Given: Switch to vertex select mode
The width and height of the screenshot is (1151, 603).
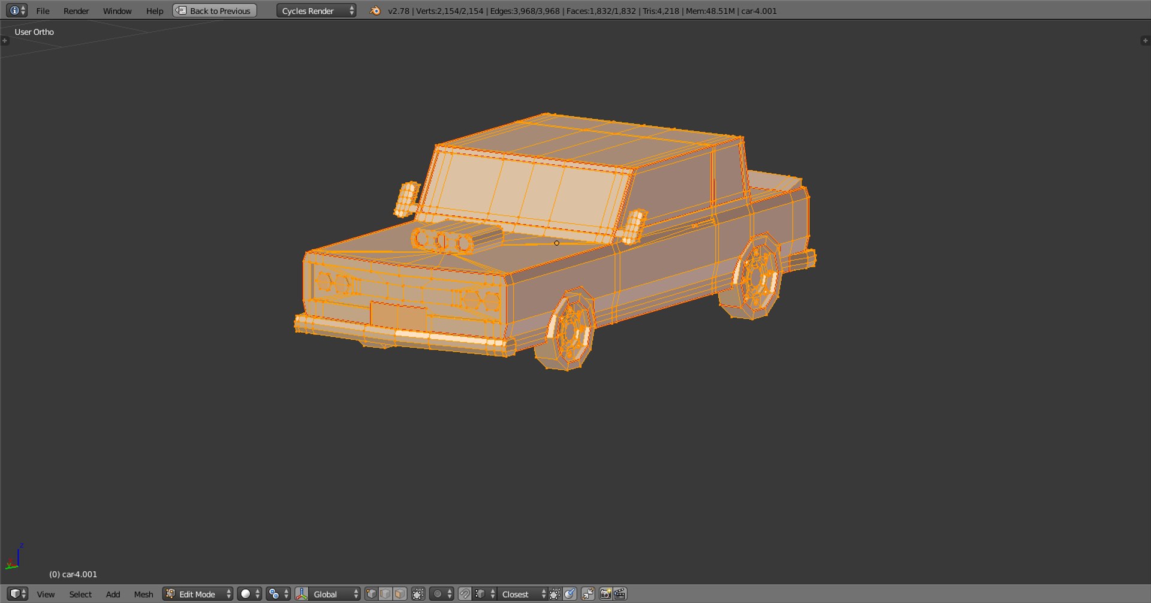Looking at the screenshot, I should [x=371, y=594].
